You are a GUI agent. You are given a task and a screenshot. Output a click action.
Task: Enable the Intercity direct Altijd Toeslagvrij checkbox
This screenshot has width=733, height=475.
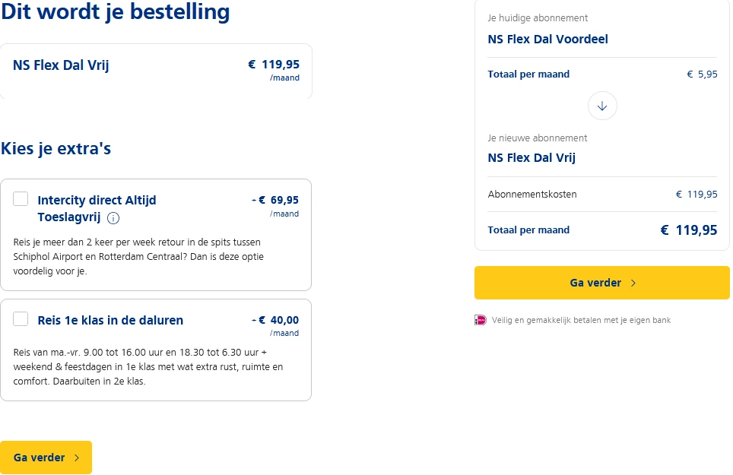[x=21, y=199]
